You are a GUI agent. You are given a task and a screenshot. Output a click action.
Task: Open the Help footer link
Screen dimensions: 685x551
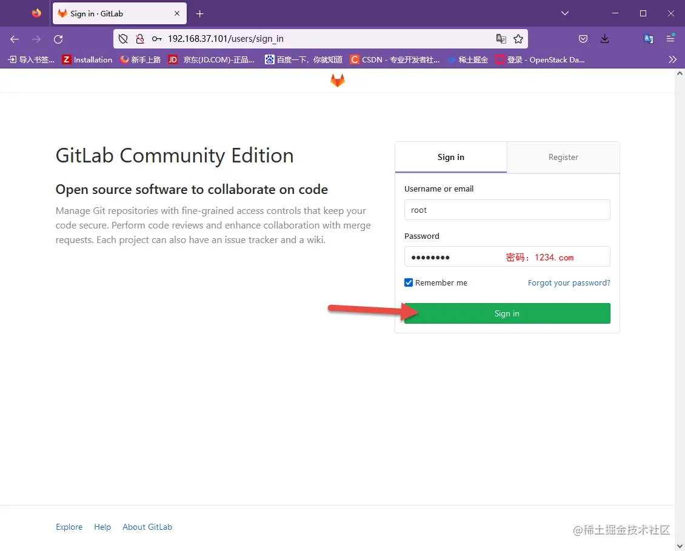click(x=102, y=527)
